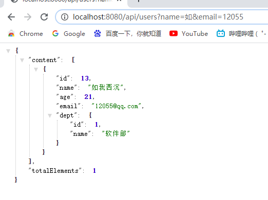The image size is (268, 200).
Task: Close the localhost:8080 browser tab
Action: coord(119,1)
